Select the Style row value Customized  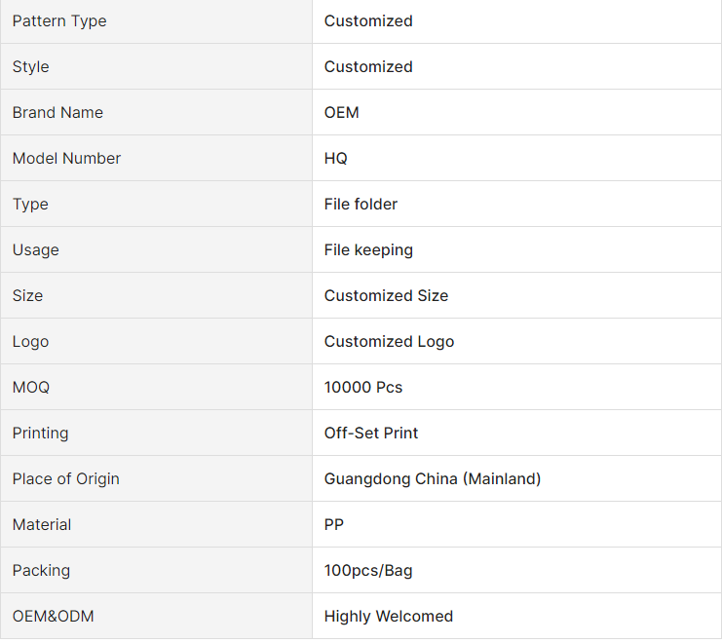(368, 67)
